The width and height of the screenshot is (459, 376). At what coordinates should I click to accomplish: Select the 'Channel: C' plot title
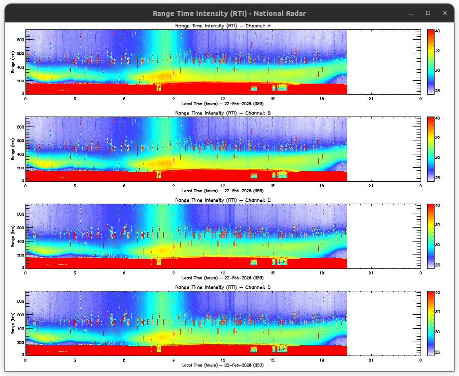click(x=223, y=200)
